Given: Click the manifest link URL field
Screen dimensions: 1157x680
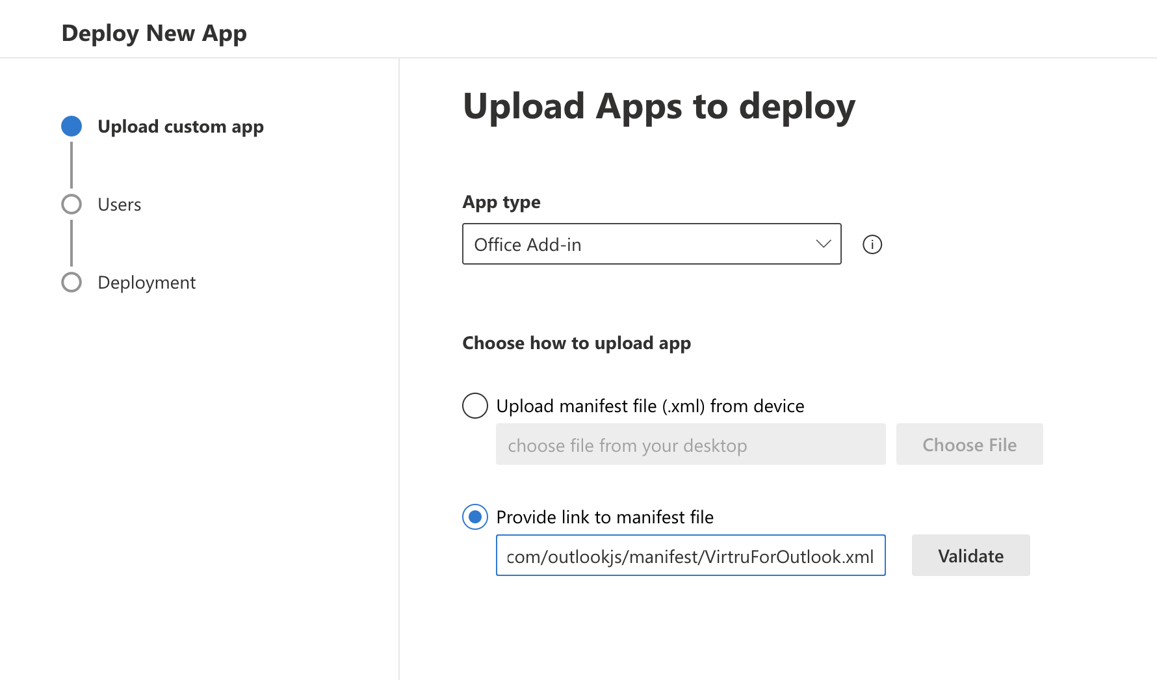Looking at the screenshot, I should tap(690, 555).
